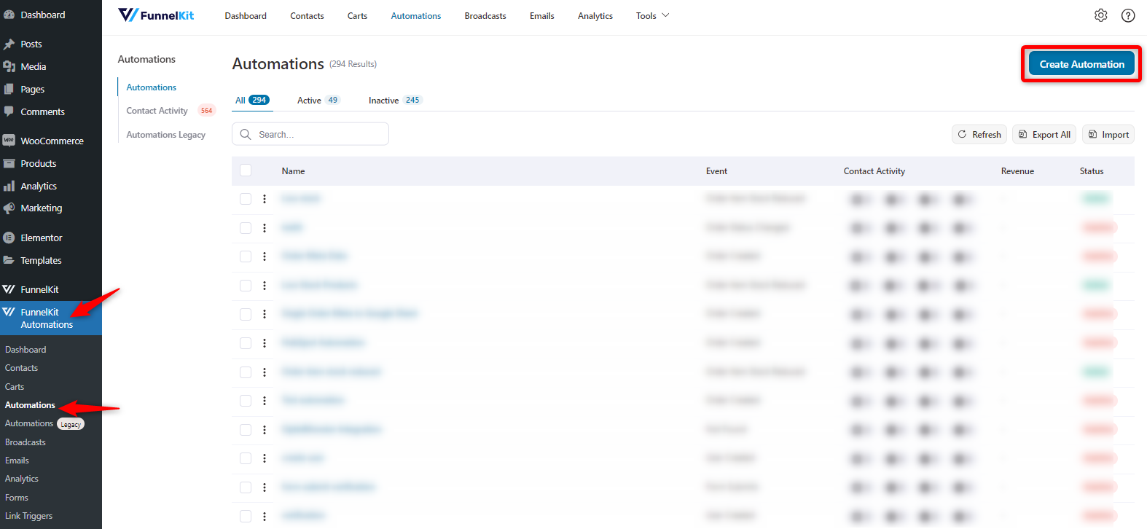Click the Pages icon in sidebar
This screenshot has width=1147, height=529.
pyautogui.click(x=9, y=89)
